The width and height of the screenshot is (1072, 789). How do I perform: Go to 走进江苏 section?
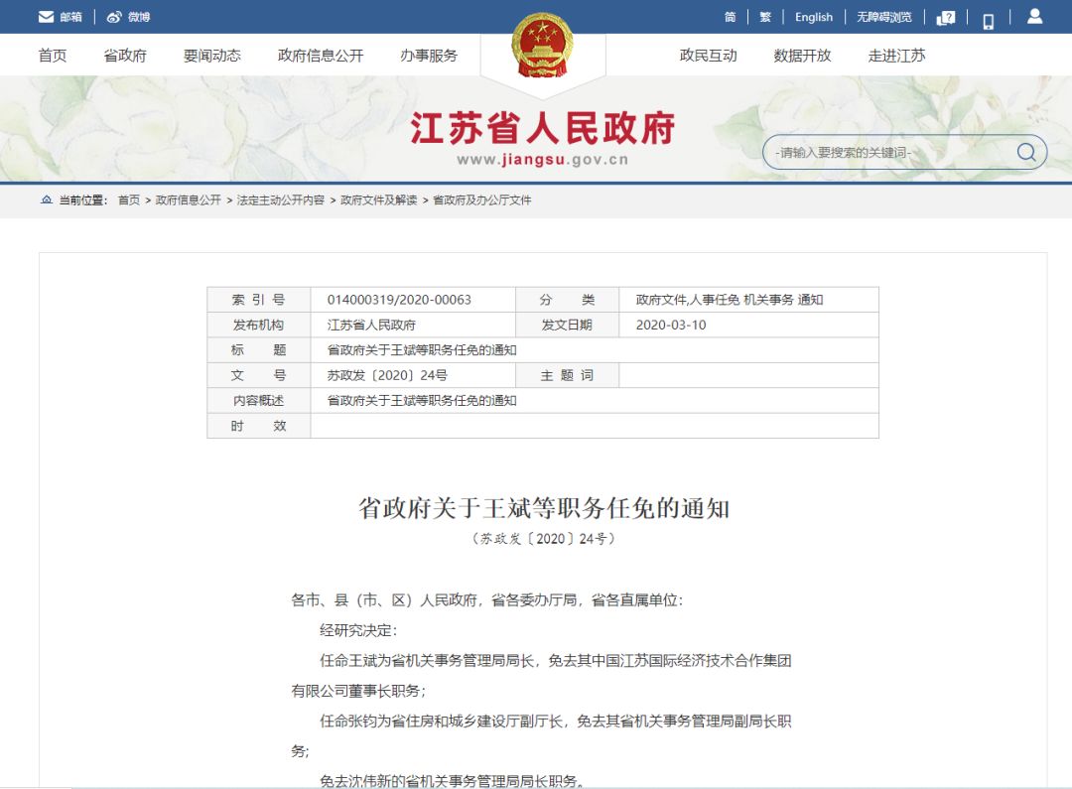click(896, 56)
